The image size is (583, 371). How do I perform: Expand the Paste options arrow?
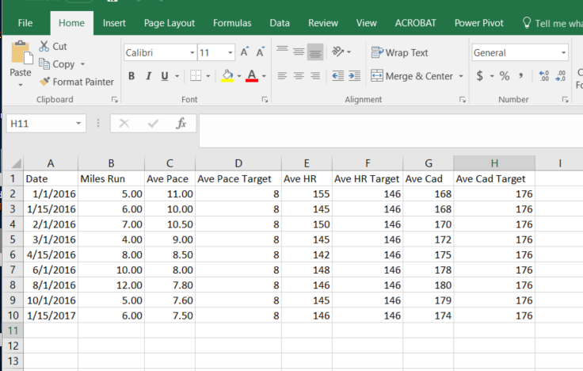coord(21,85)
